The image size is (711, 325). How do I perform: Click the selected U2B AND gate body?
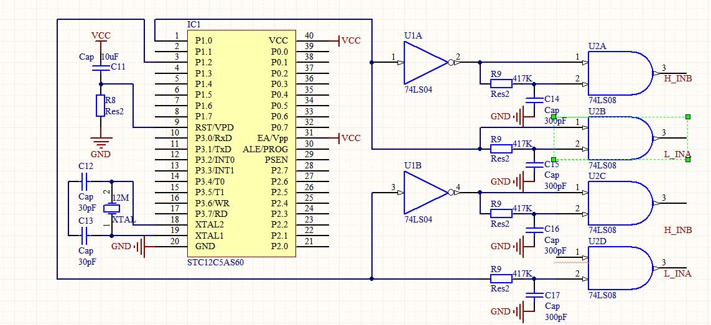click(x=620, y=139)
